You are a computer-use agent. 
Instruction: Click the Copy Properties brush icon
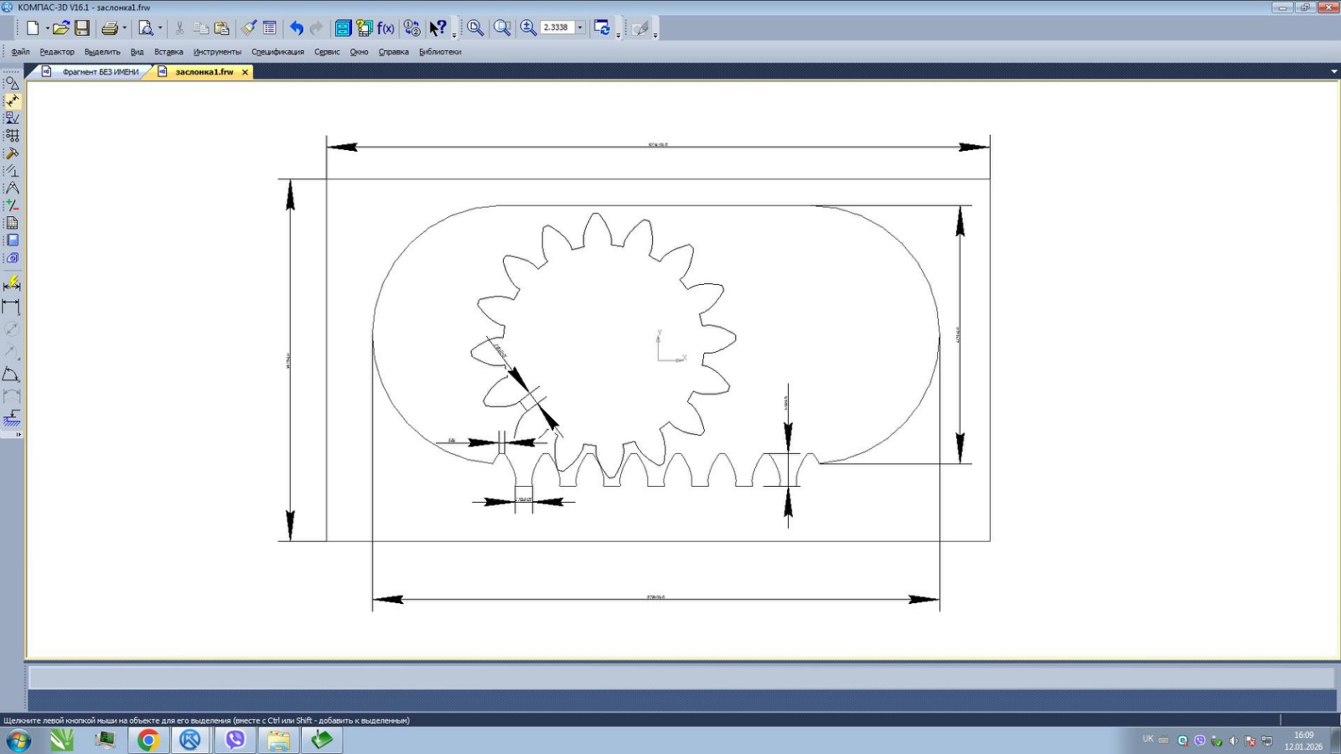[x=249, y=28]
